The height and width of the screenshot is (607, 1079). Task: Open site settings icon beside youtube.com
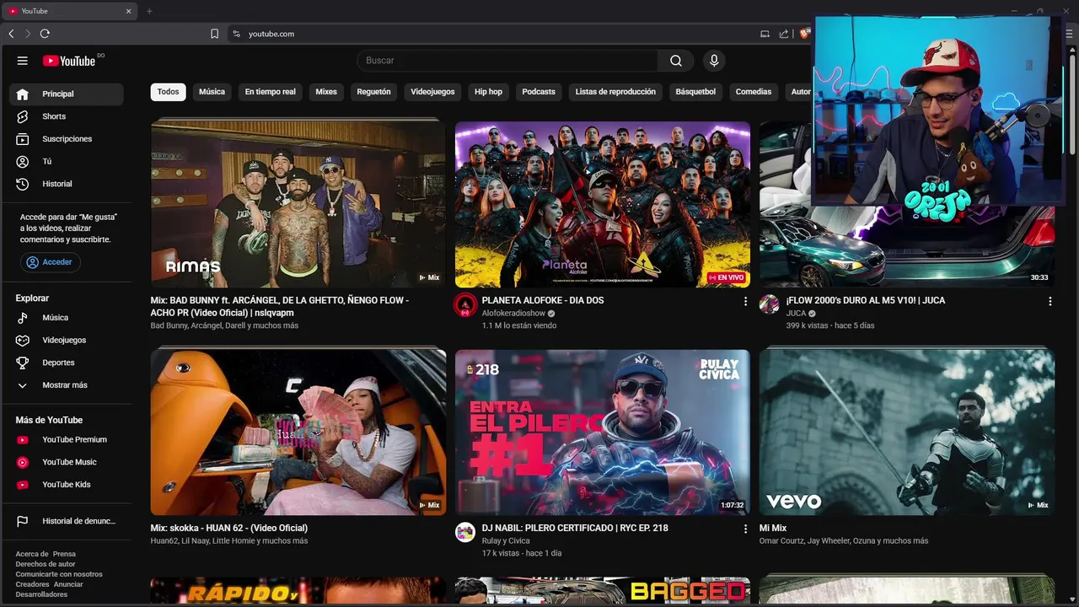click(x=237, y=34)
